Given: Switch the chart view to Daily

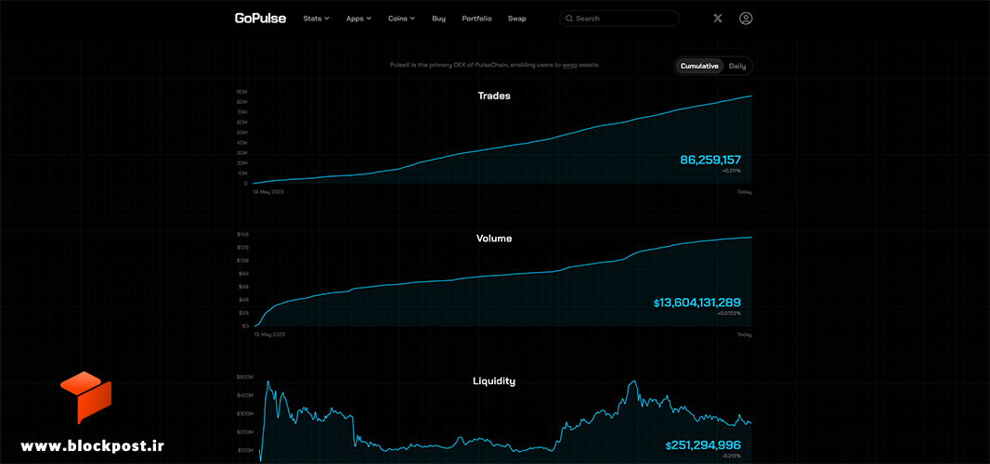Looking at the screenshot, I should pyautogui.click(x=736, y=66).
